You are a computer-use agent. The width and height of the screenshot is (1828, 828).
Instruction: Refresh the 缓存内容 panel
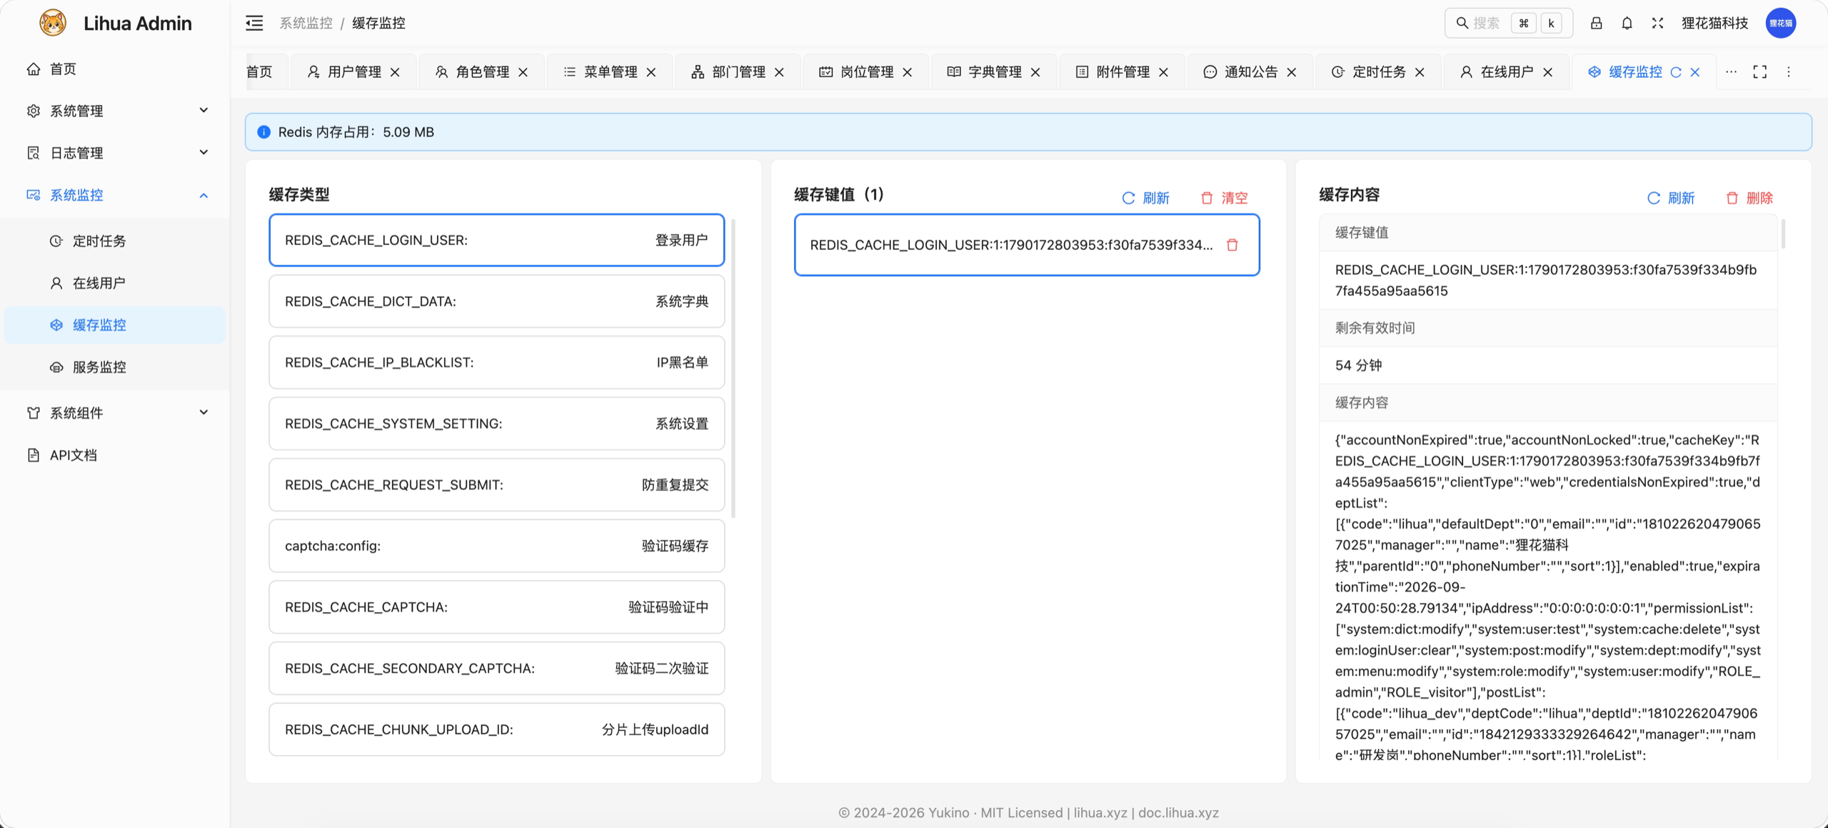[x=1671, y=198]
